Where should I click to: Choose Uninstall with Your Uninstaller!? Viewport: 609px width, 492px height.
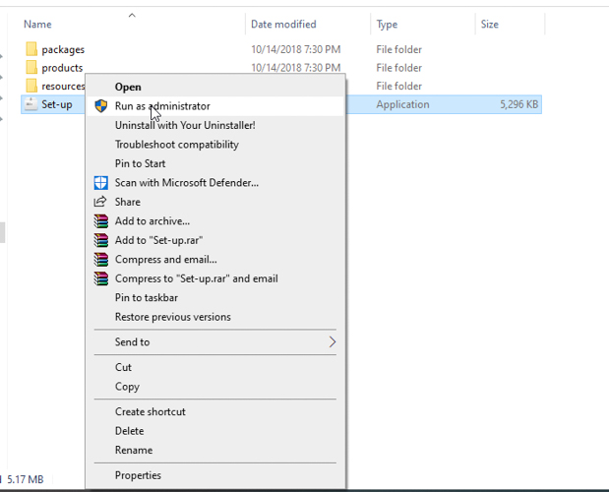coord(215,125)
